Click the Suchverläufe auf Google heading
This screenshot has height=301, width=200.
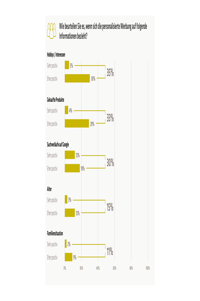[x=58, y=144]
